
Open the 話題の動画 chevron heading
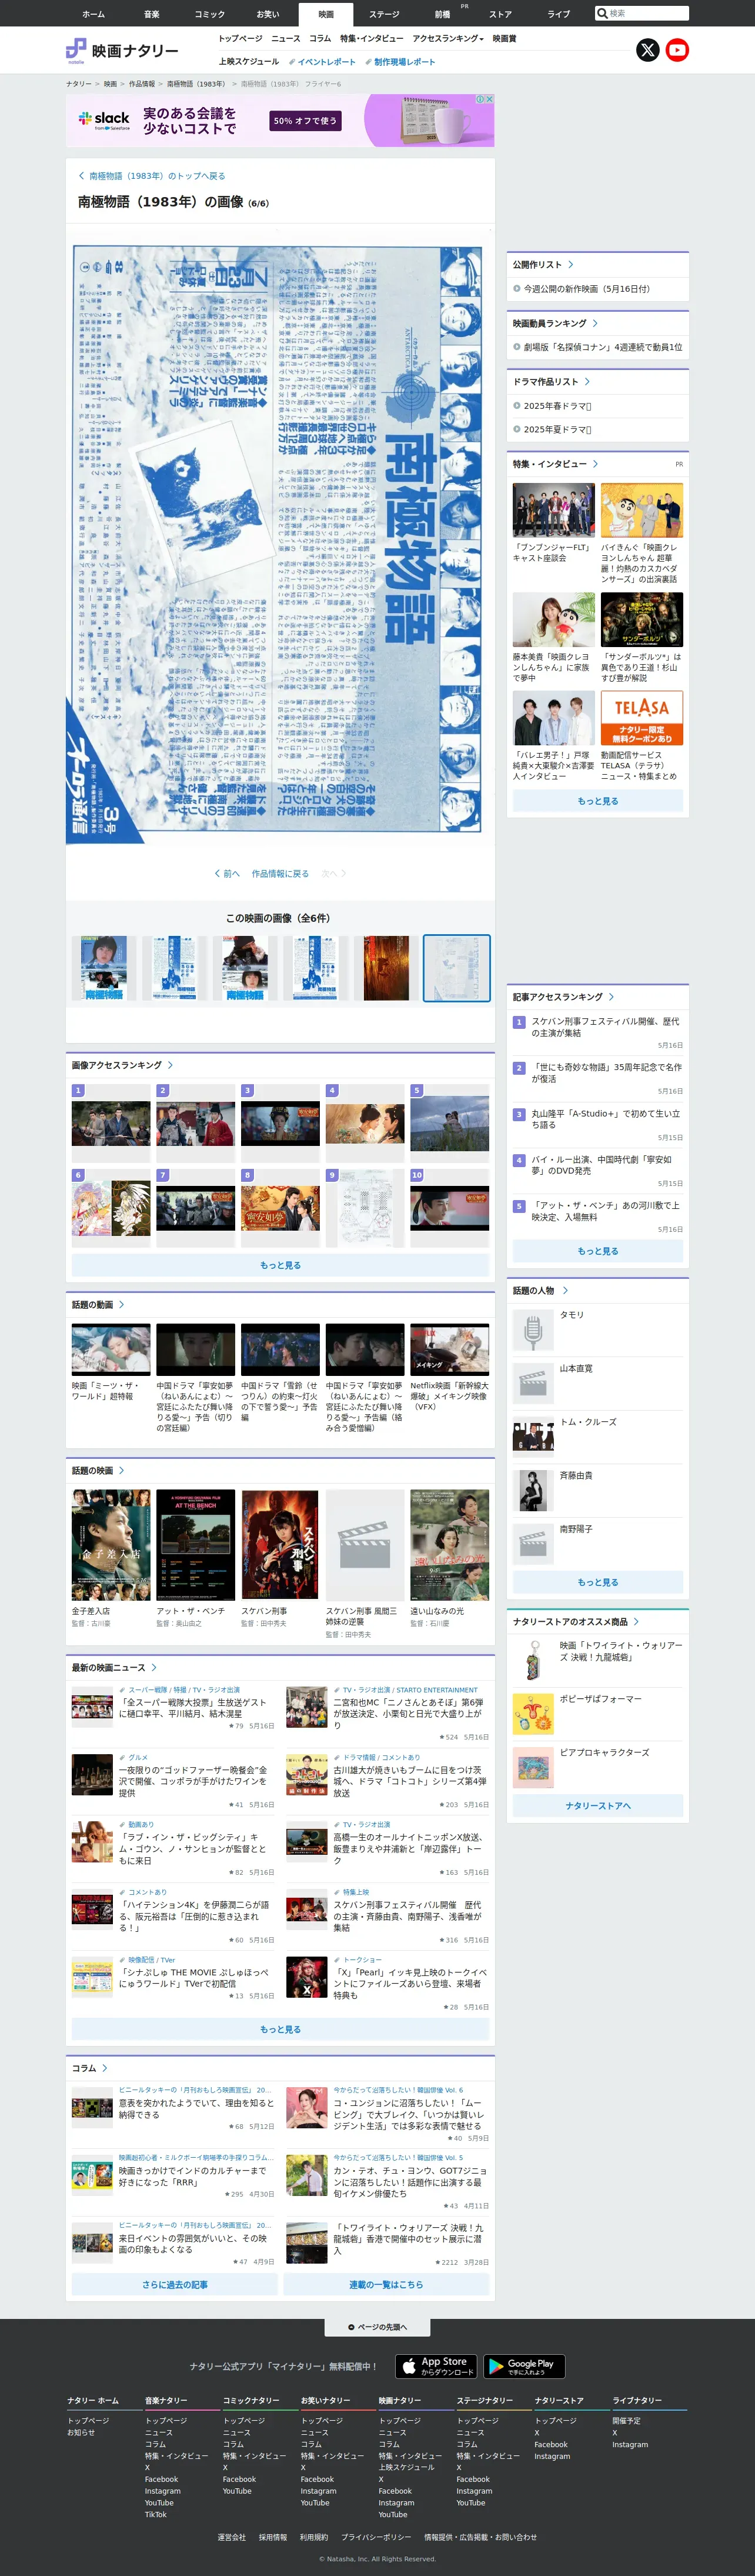click(98, 1304)
